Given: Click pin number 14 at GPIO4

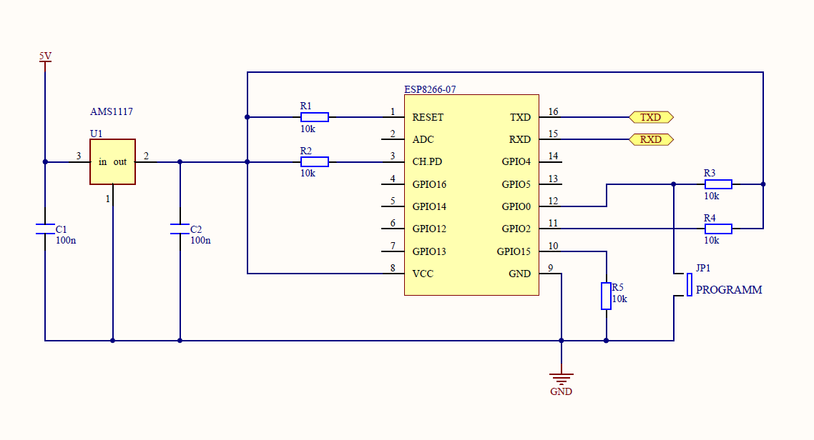Looking at the screenshot, I should pyautogui.click(x=554, y=156).
